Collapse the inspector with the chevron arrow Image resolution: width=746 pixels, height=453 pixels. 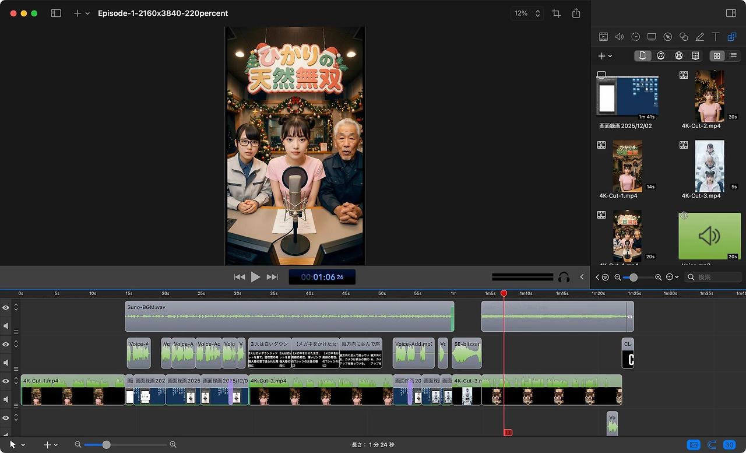[582, 277]
